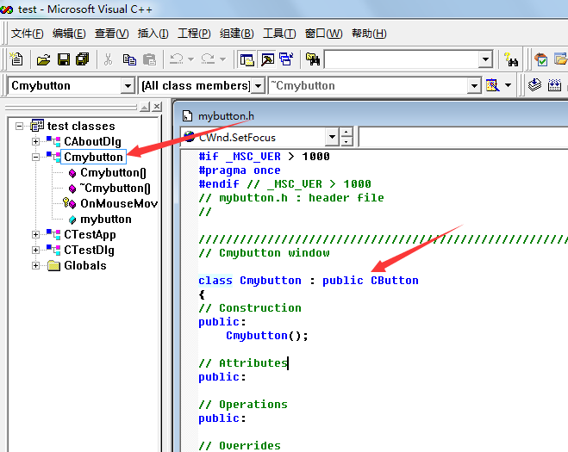Screen dimensions: 568x452
Task: Toggle the Output window button
Action: [x=268, y=59]
